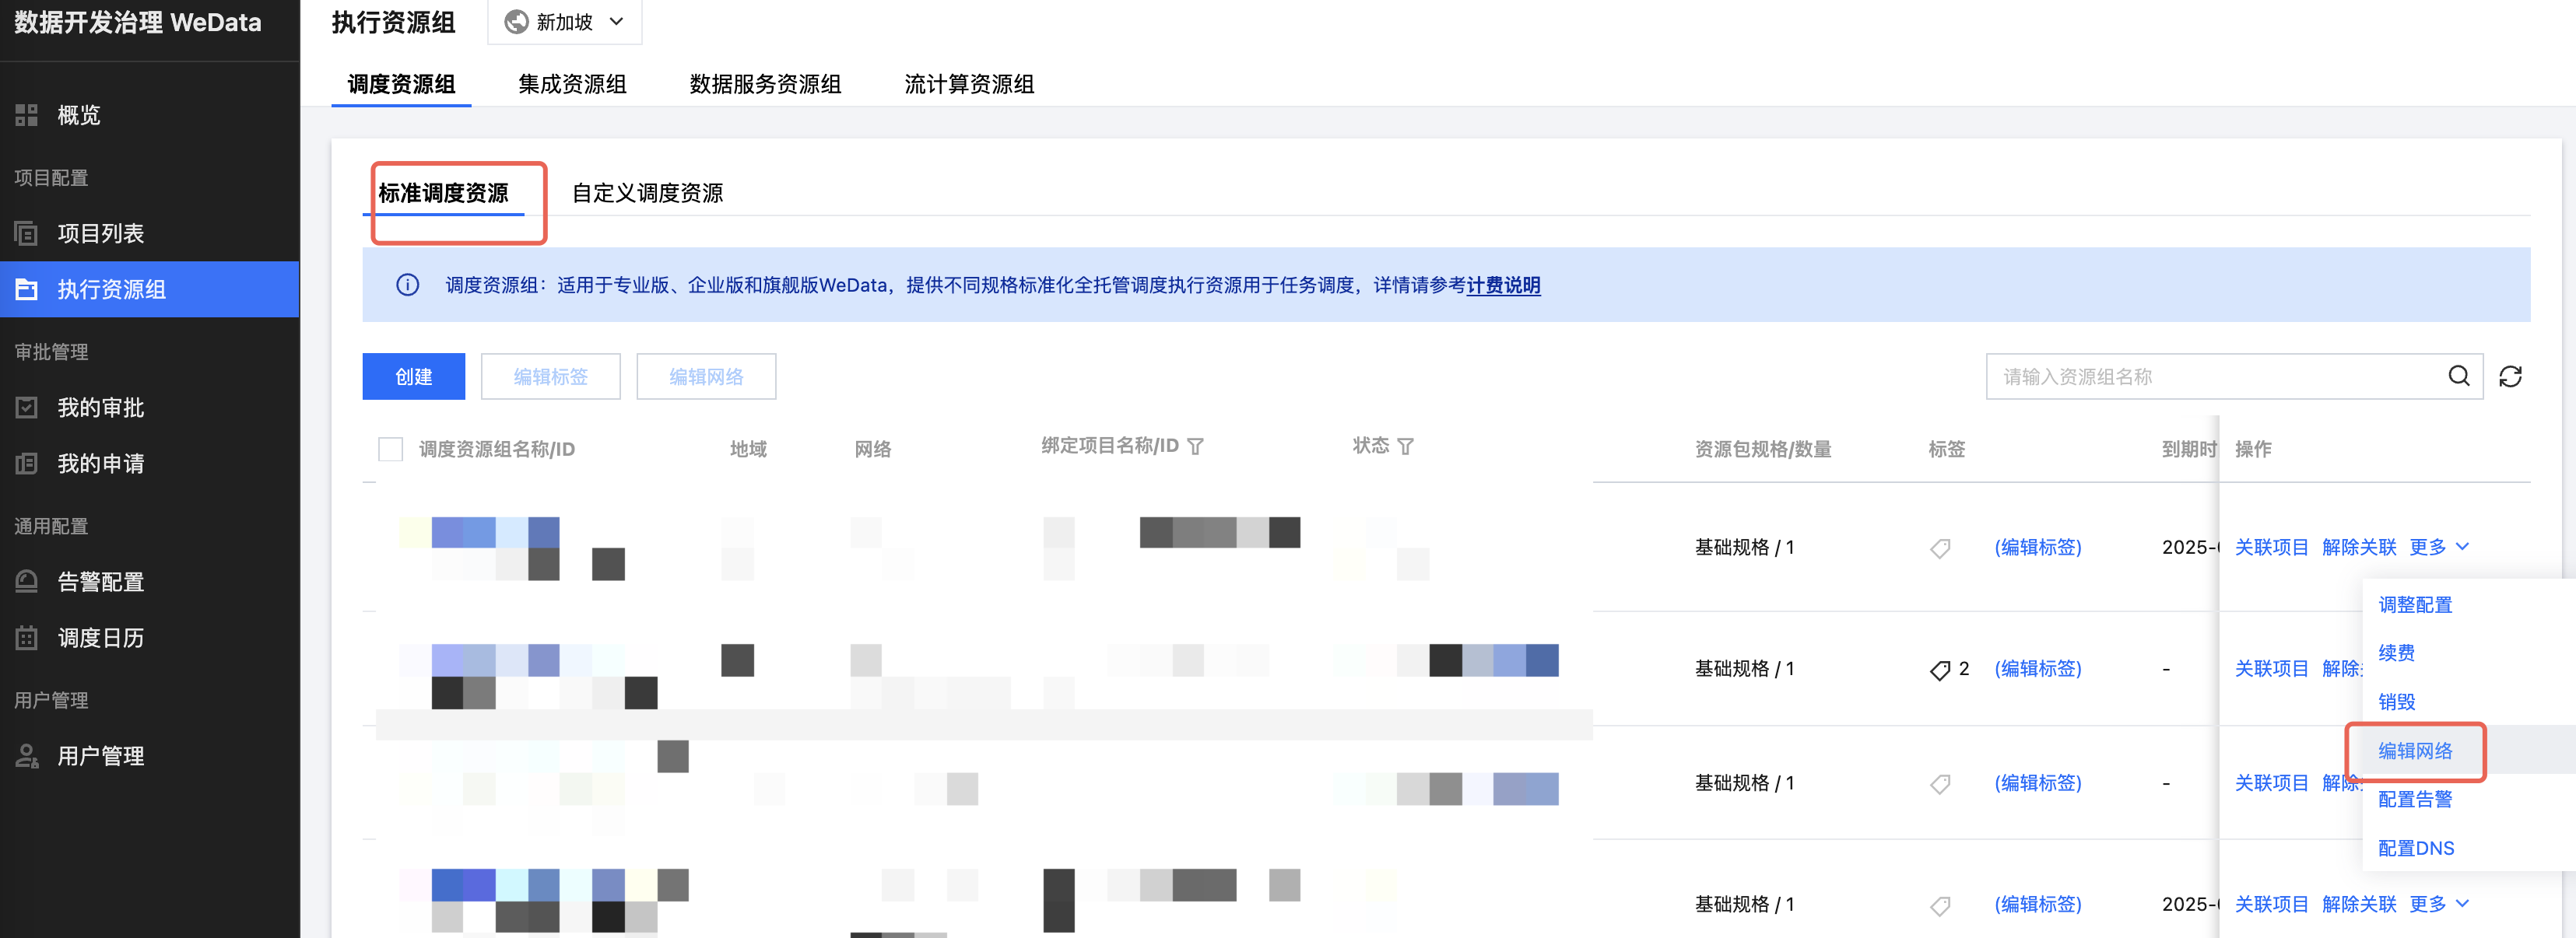This screenshot has width=2576, height=938.
Task: Click the blue Create (创建) button
Action: [x=413, y=376]
